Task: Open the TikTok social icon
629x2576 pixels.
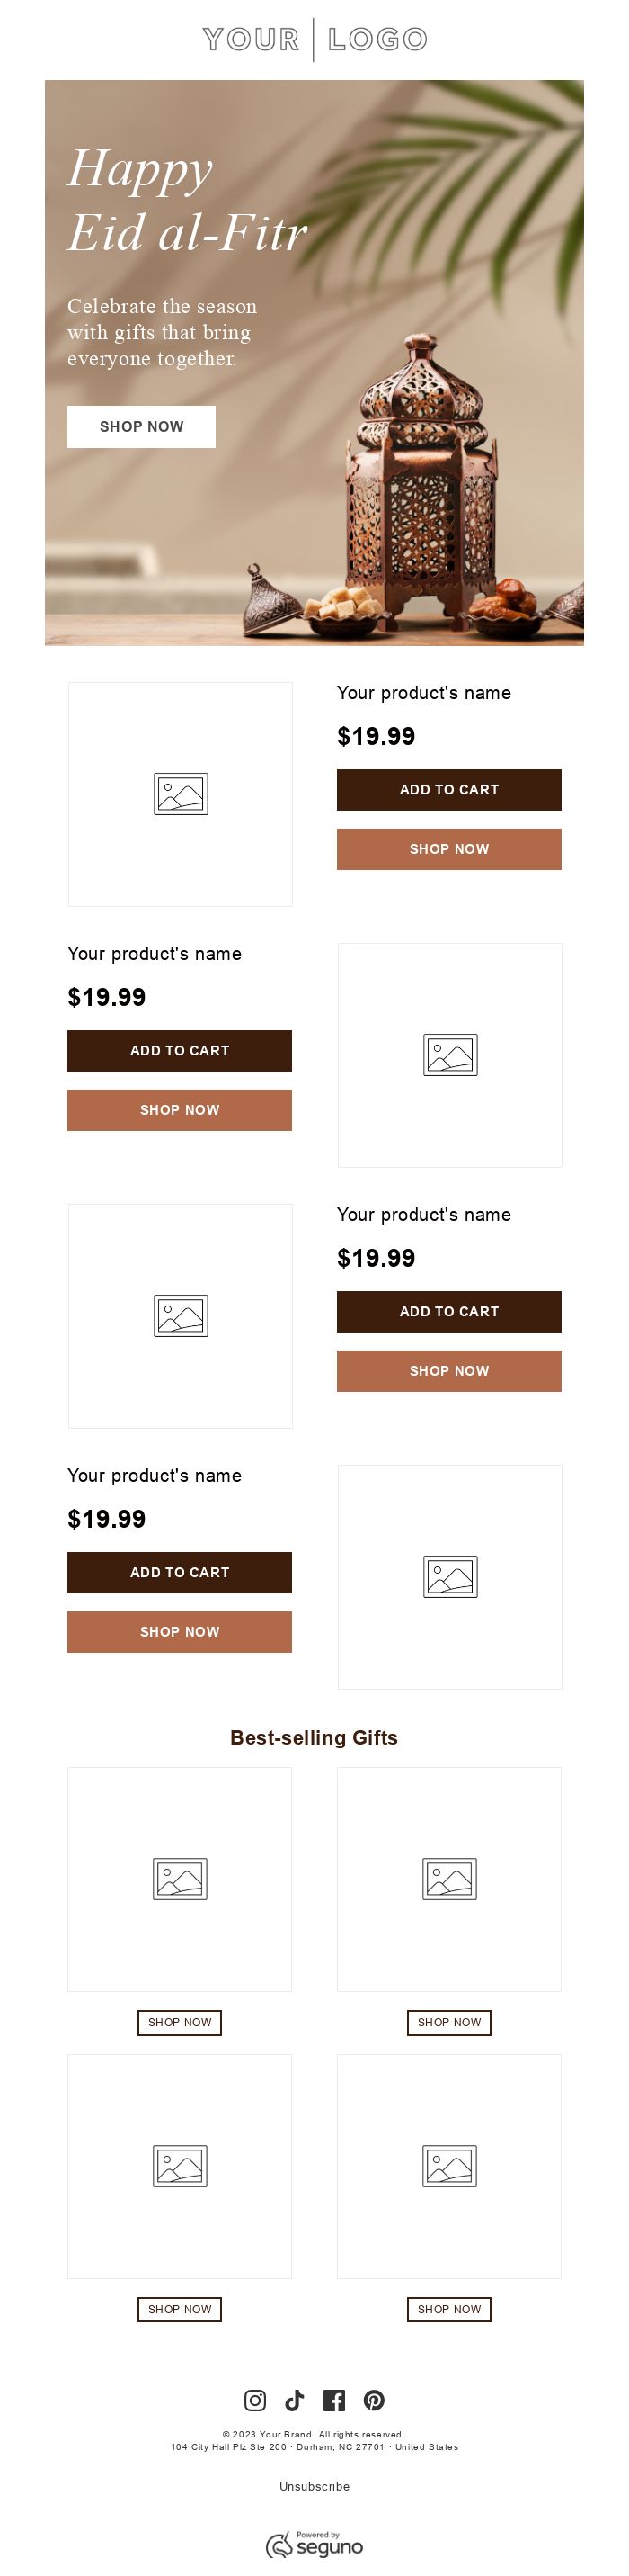Action: point(295,2400)
